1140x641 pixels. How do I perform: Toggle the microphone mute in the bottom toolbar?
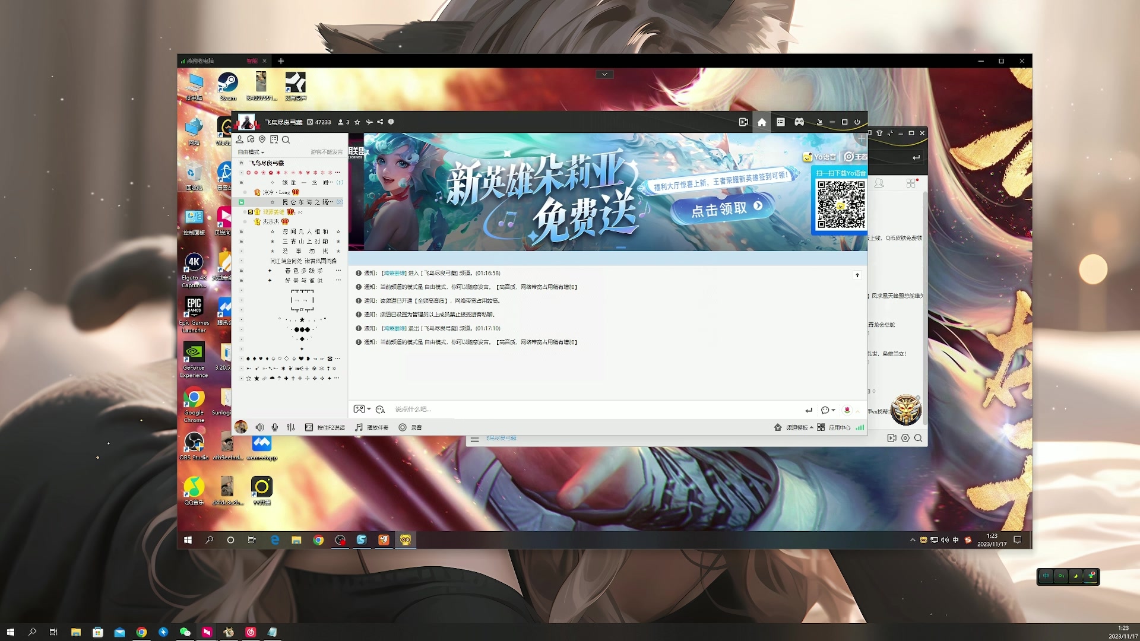point(274,427)
